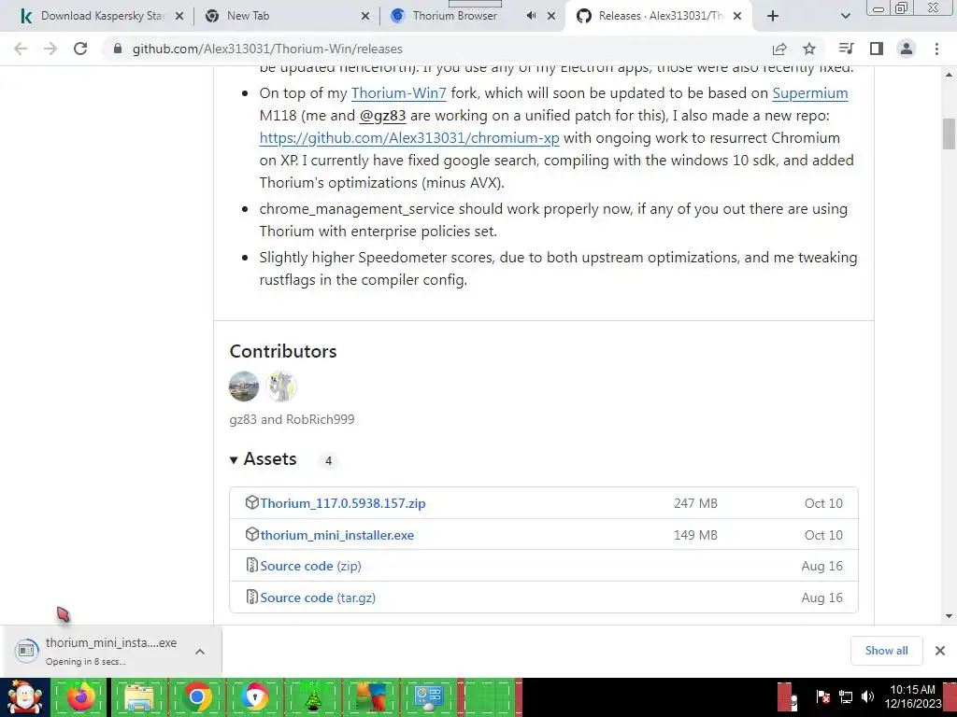Click the 'Contributors' heading
The image size is (957, 717).
click(283, 351)
